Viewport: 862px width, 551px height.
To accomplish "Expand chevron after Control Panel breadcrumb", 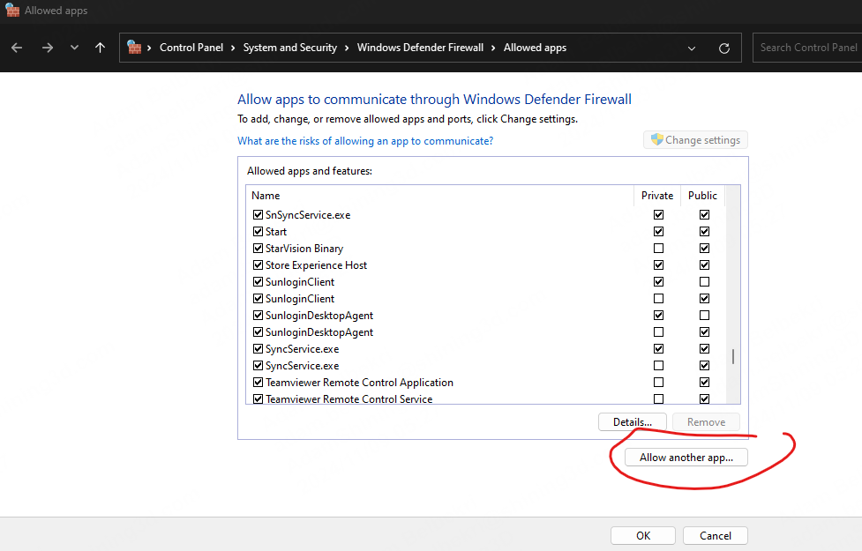I will tap(233, 48).
